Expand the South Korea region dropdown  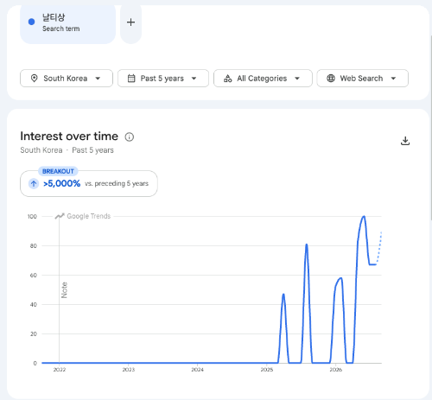pyautogui.click(x=67, y=78)
